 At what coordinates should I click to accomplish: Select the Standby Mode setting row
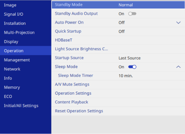pos(118,5)
